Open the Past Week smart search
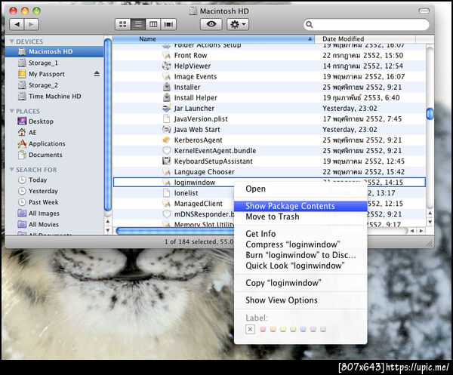The height and width of the screenshot is (375, 453). 54,202
